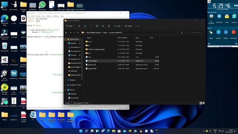Image resolution: width=238 pixels, height=134 pixels.
Task: Click navigation pane vertical scrollbar
Action: coord(82,58)
